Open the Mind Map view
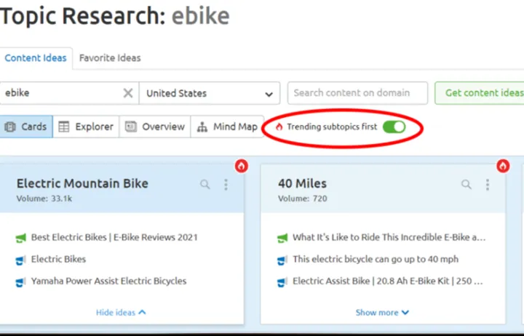Viewport: 524px width, 336px height. tap(228, 127)
